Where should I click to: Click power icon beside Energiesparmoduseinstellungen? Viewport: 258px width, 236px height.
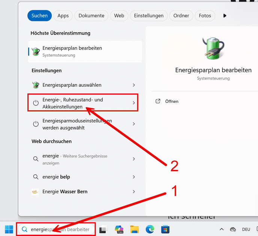pyautogui.click(x=36, y=124)
